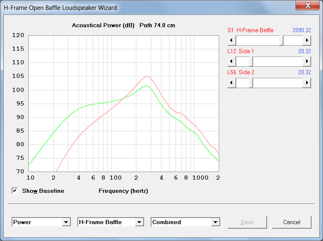This screenshot has width=323, height=241.
Task: Click the S1 value 2090.32
Action: click(302, 30)
